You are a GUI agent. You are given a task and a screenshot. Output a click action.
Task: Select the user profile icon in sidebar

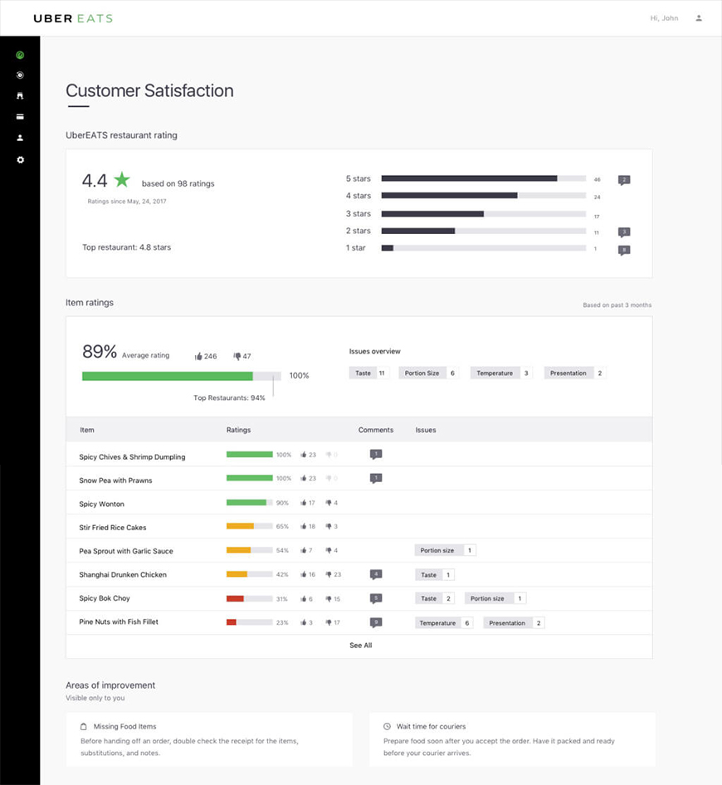pos(20,138)
